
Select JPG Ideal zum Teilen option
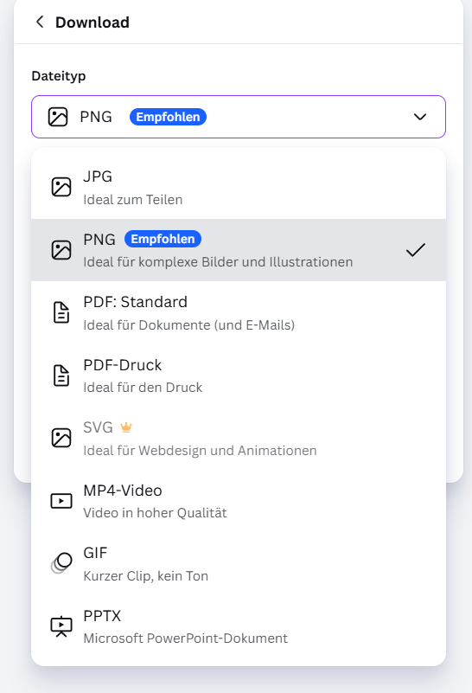point(239,188)
